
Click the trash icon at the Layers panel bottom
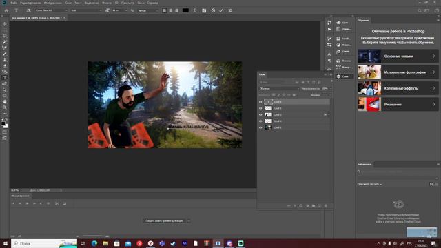coord(326,206)
